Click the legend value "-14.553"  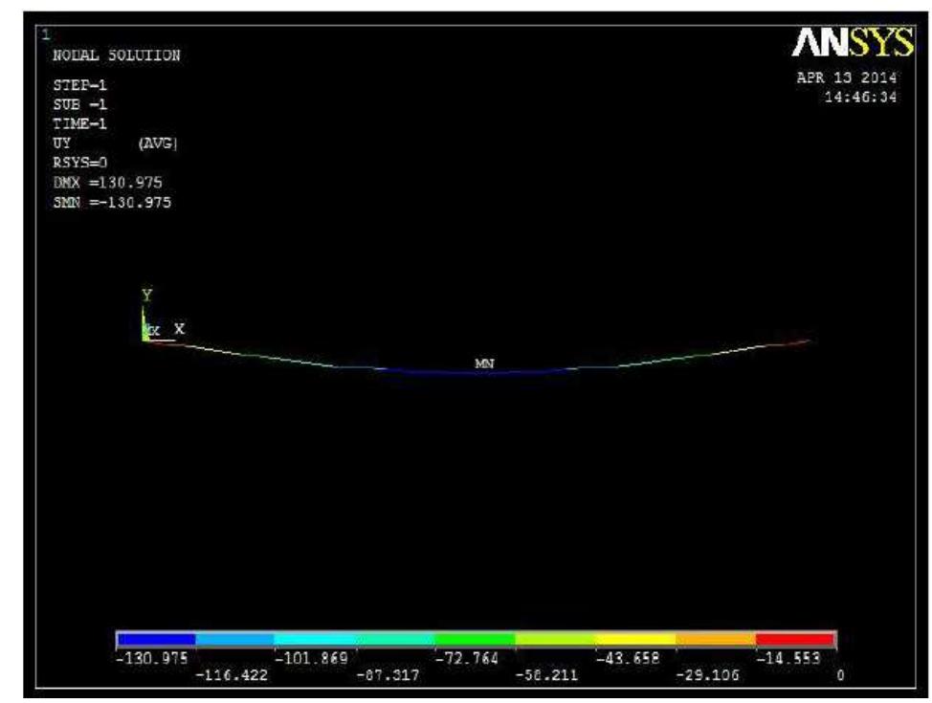[788, 658]
